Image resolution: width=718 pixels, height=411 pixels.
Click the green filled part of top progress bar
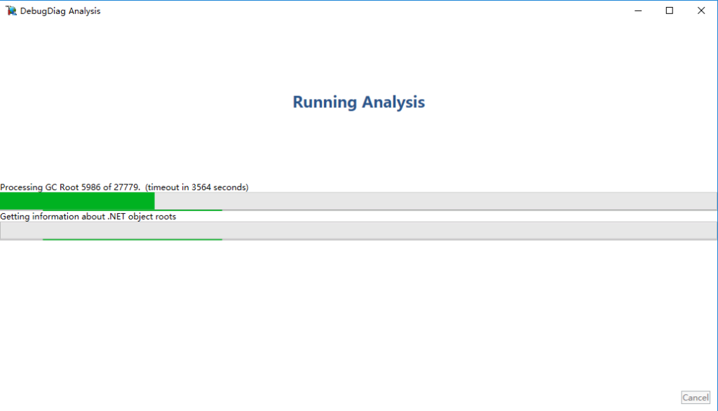[77, 201]
